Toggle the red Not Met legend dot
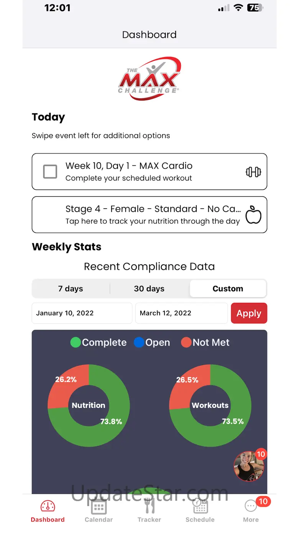299x533 pixels. point(186,342)
